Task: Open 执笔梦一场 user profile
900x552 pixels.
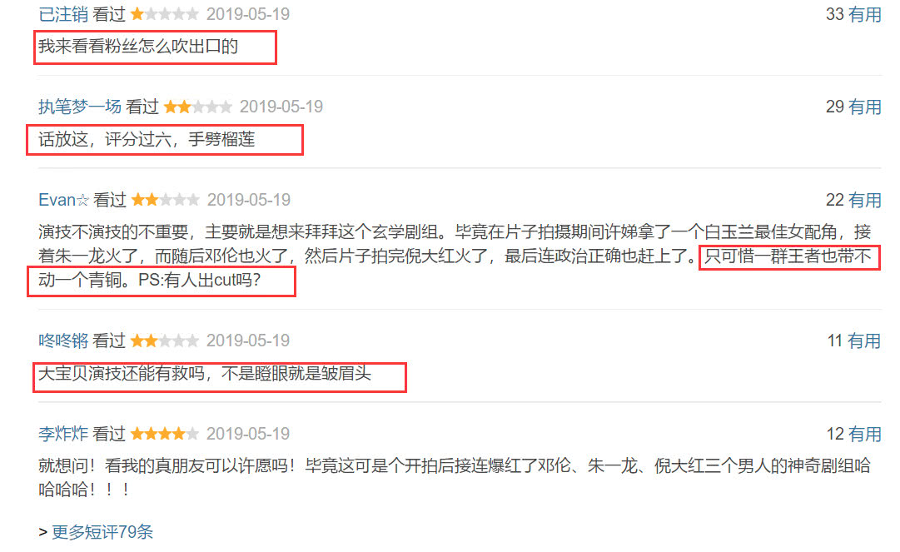Action: tap(80, 107)
